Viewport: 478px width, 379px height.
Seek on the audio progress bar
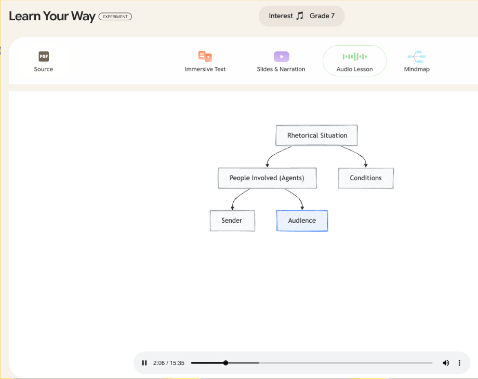tap(312, 363)
